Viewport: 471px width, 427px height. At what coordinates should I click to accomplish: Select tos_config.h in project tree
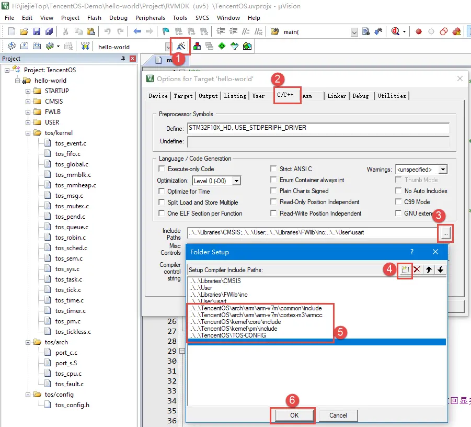click(72, 405)
